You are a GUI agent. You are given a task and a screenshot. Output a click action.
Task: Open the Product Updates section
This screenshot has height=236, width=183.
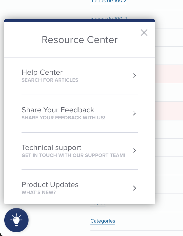[x=80, y=187]
